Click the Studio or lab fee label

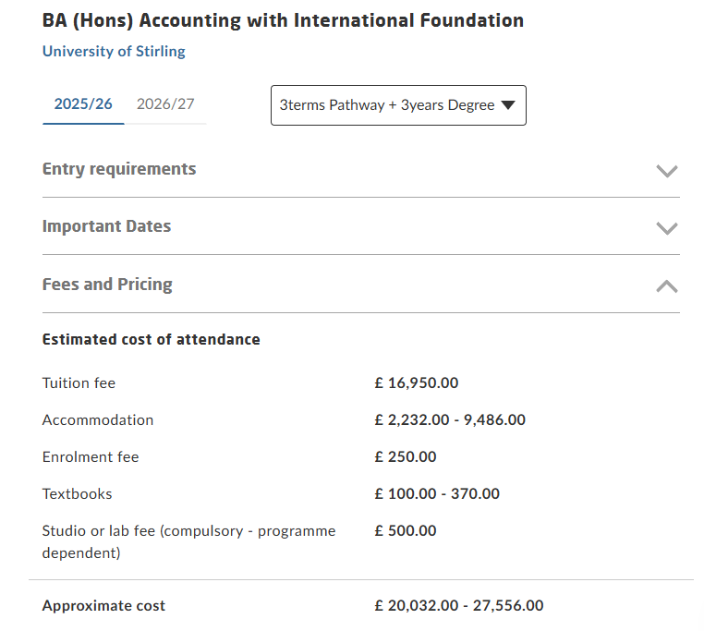(188, 541)
